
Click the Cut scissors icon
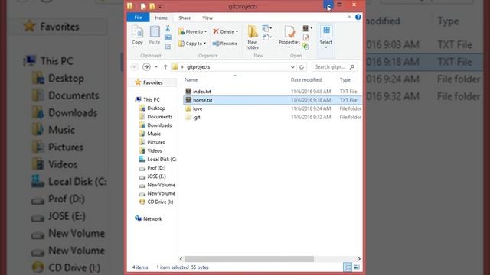click(168, 29)
